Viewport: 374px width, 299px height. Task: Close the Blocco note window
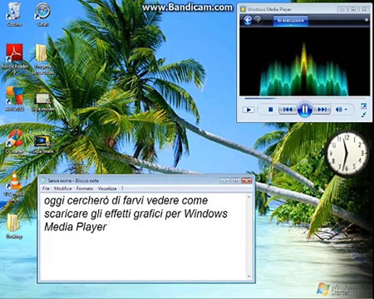click(x=247, y=181)
